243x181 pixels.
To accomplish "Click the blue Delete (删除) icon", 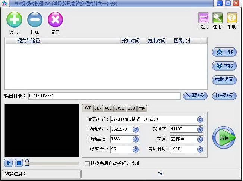I will coord(35,19).
